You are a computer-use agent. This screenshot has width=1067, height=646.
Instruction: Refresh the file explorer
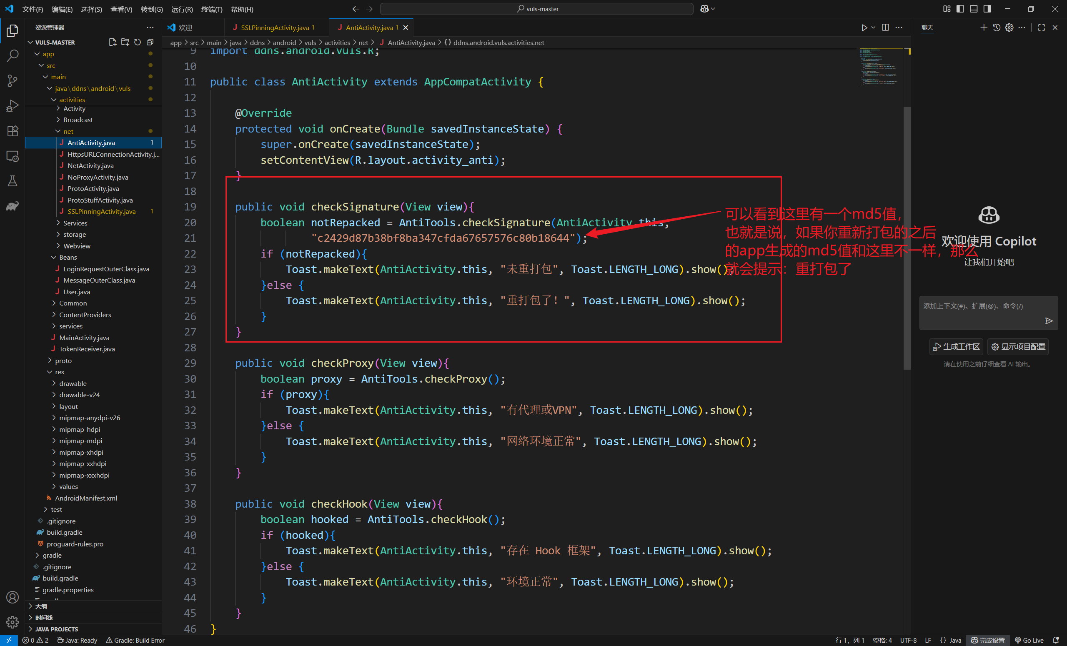(x=137, y=42)
